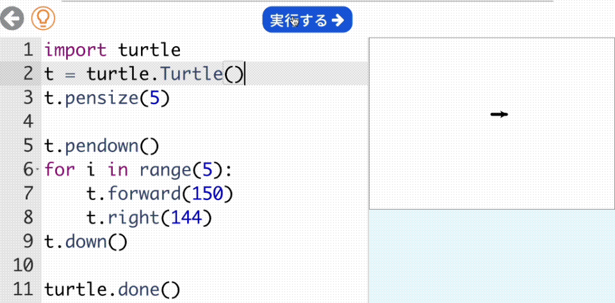Image resolution: width=615 pixels, height=303 pixels.
Task: Click the value 150 in t.forward
Action: click(206, 194)
